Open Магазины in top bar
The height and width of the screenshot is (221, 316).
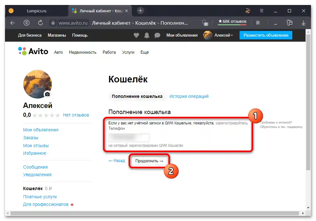pyautogui.click(x=57, y=35)
